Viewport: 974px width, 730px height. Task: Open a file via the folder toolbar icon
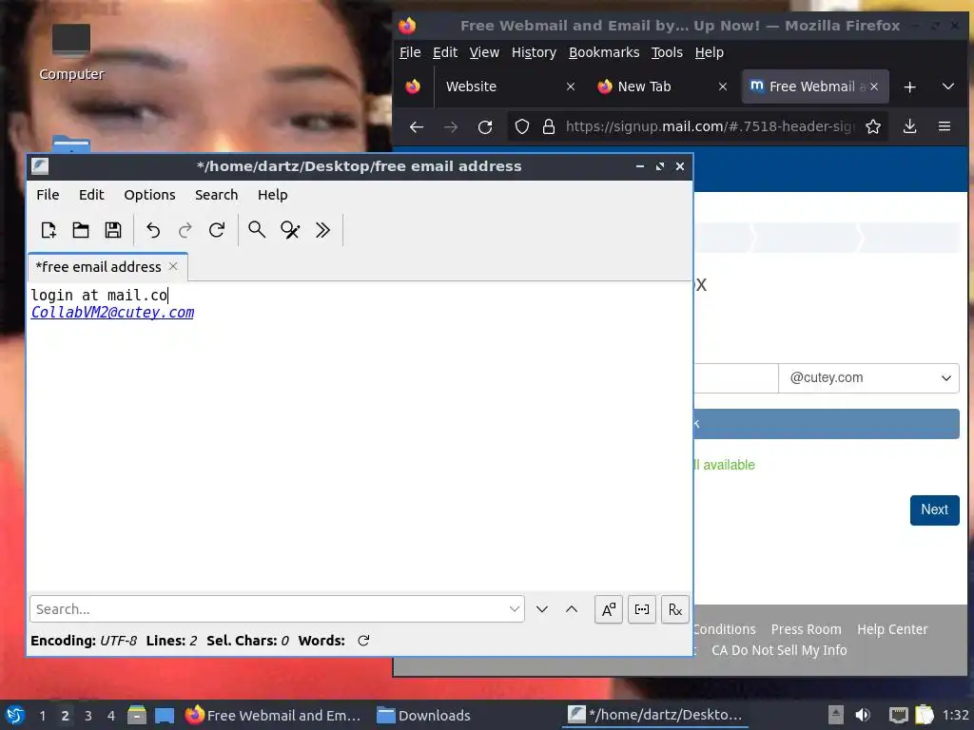(x=81, y=230)
